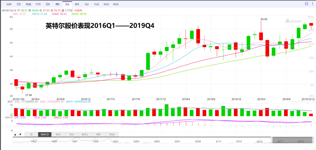Select the YTD tab
316x150 pixels.
pyautogui.click(x=38, y=4)
